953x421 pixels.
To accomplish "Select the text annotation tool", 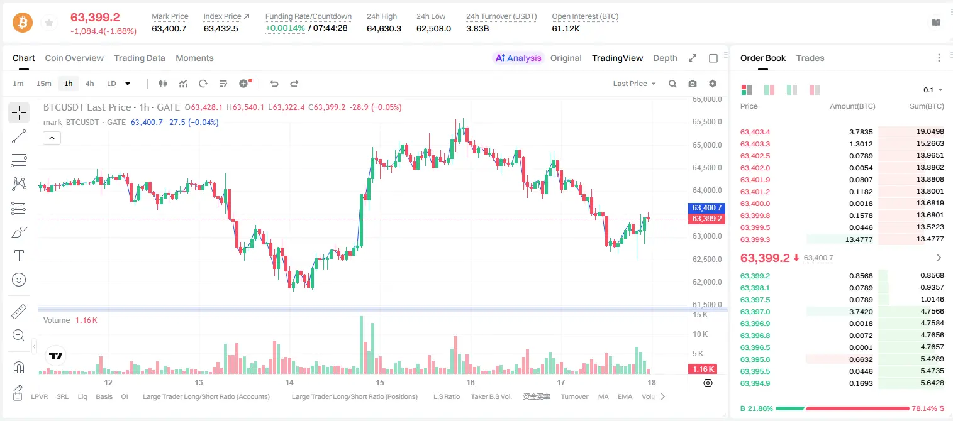I will [19, 256].
